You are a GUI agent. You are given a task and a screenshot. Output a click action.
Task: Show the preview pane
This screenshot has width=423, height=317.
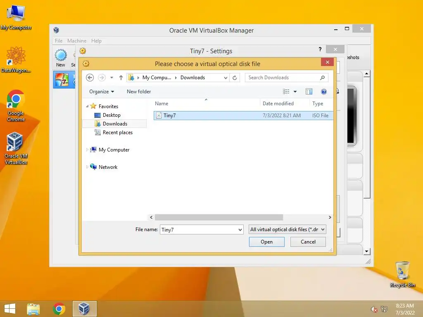(309, 92)
